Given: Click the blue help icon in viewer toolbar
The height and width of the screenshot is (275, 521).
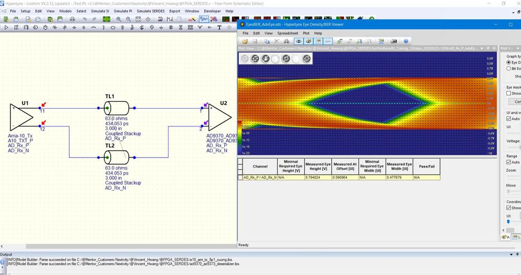Looking at the screenshot, I should (405, 41).
